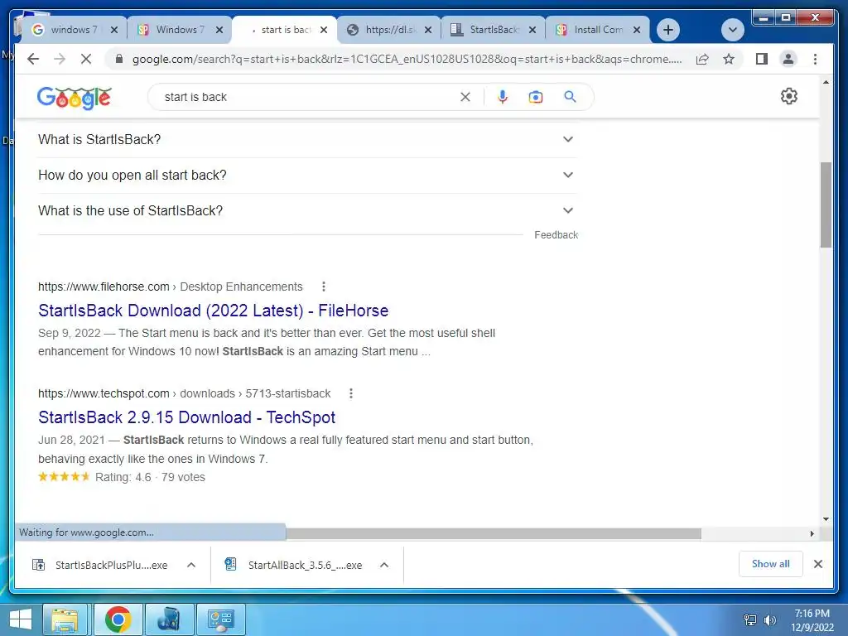
Task: Open more options for the FileHorse result
Action: pos(324,287)
